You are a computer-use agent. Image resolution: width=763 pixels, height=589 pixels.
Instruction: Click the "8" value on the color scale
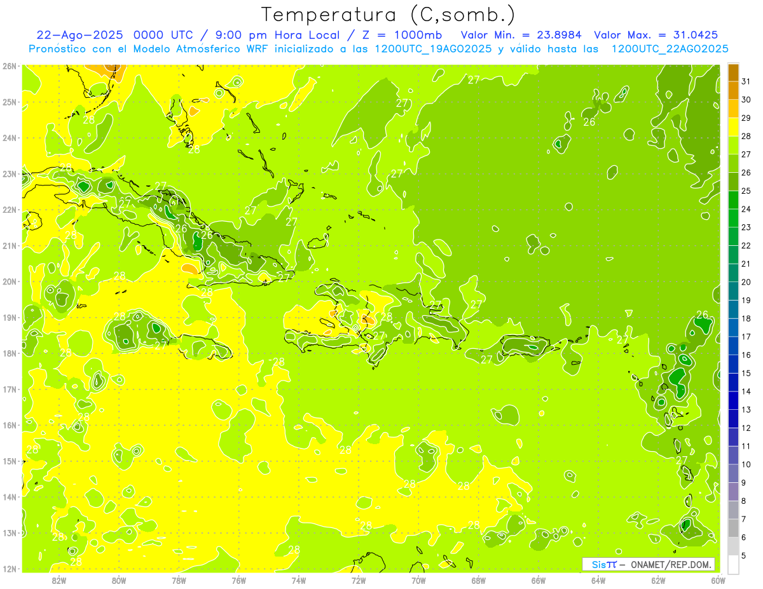pos(744,501)
